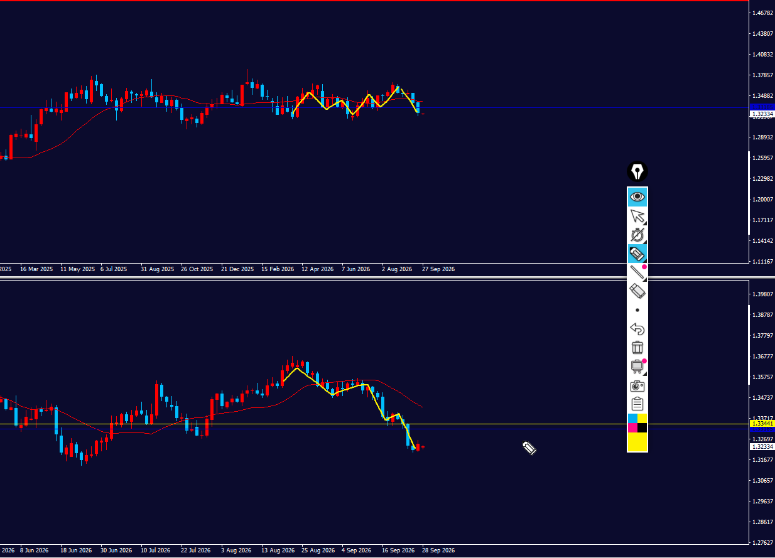
Task: Toggle the crossed-out stopwatch timer tool
Action: pyautogui.click(x=637, y=235)
